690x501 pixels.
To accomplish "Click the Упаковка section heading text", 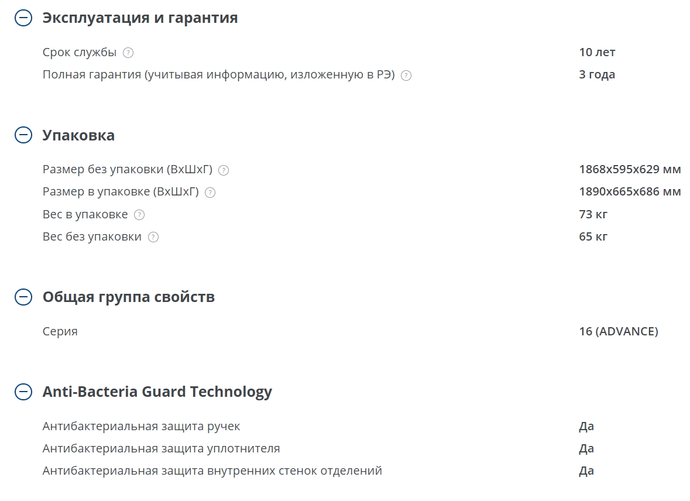I will point(78,136).
